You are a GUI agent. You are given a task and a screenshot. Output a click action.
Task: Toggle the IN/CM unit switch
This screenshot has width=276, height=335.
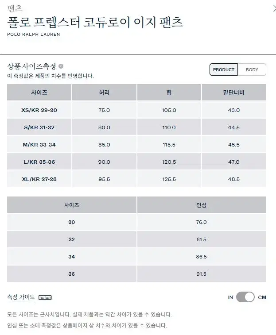[x=245, y=297]
